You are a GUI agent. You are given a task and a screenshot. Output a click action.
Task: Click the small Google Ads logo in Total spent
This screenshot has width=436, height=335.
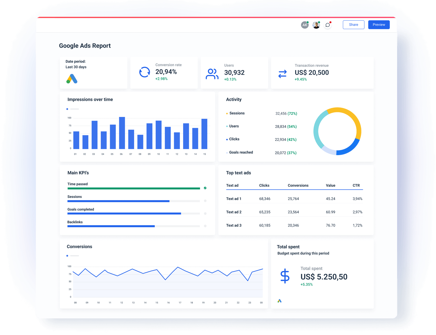279,301
